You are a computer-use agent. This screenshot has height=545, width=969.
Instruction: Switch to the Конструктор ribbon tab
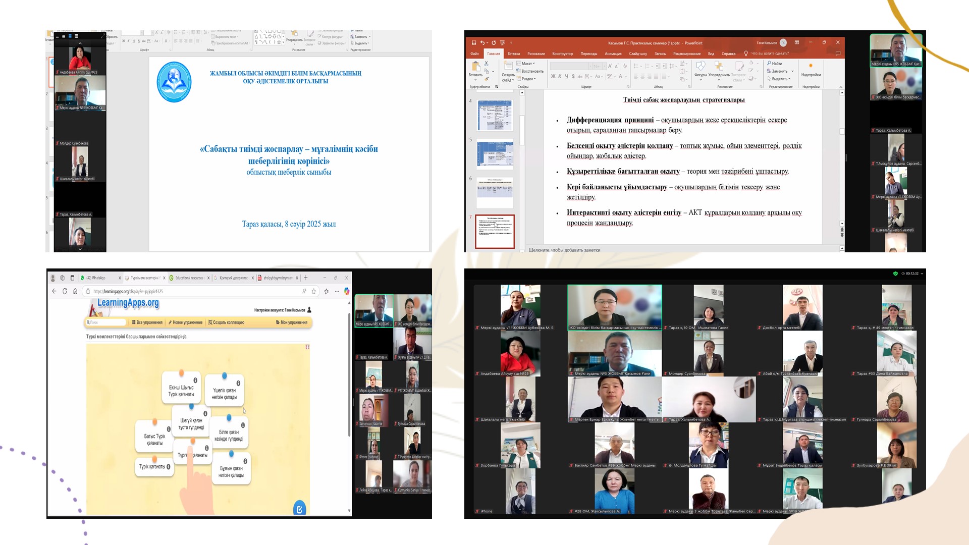pyautogui.click(x=562, y=53)
